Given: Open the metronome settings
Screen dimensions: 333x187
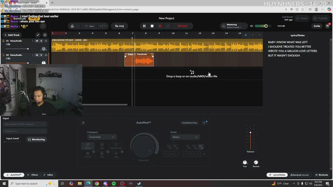Looking at the screenshot, I should tap(72, 26).
